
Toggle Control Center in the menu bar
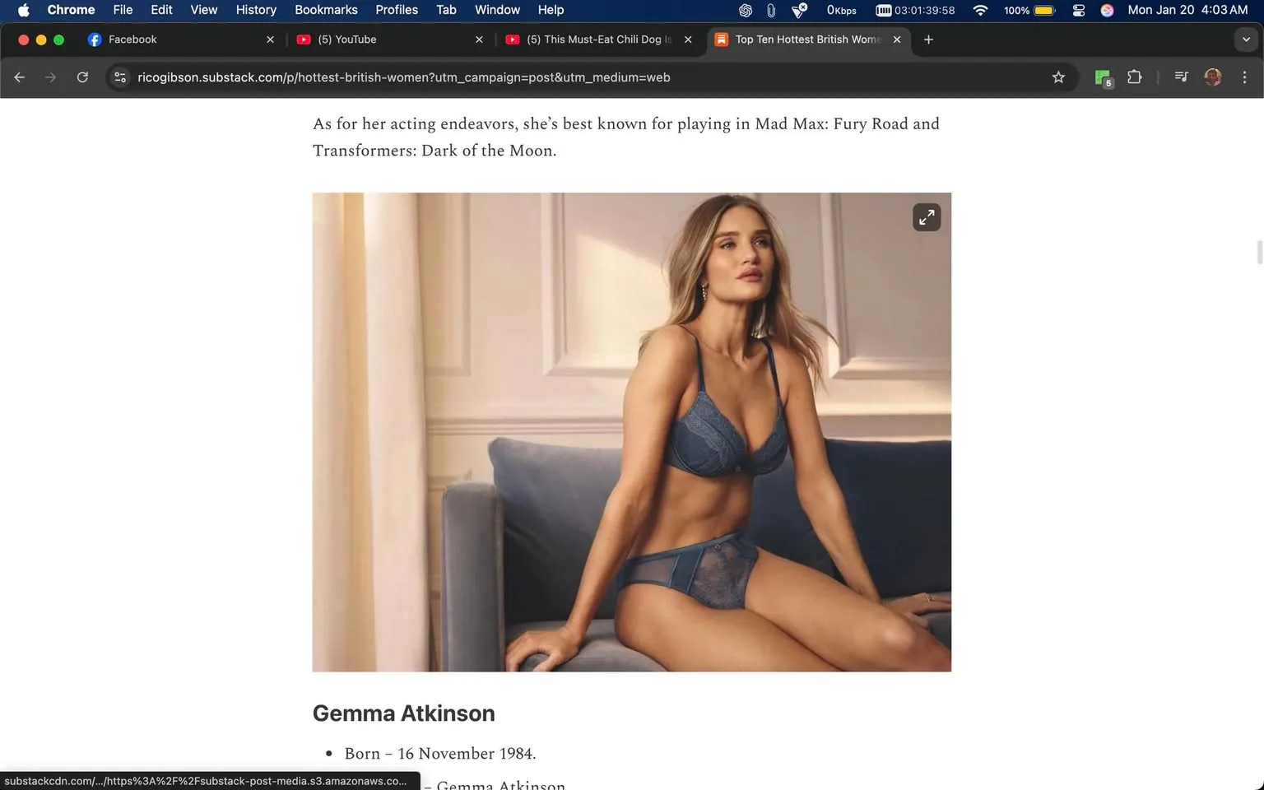(1078, 10)
